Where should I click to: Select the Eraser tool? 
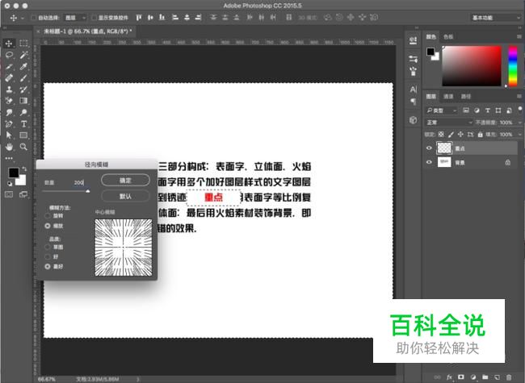coord(9,101)
